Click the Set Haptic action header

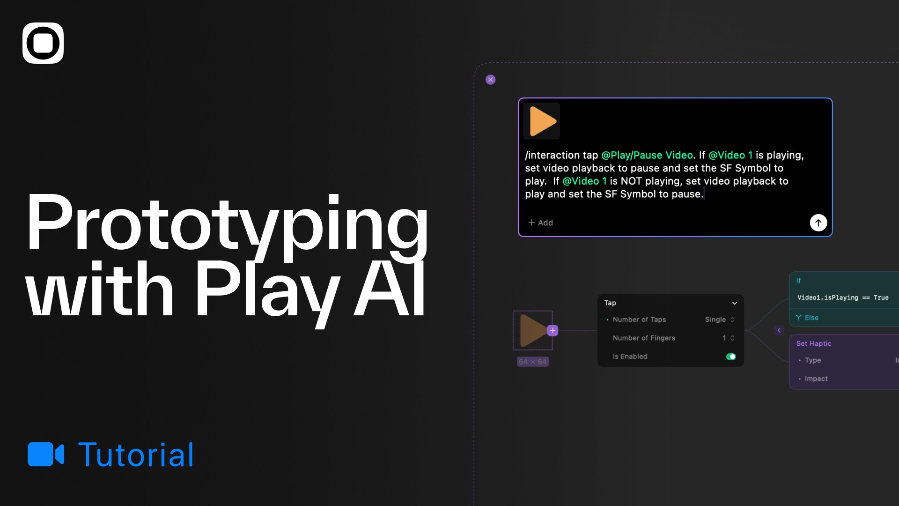coord(814,343)
